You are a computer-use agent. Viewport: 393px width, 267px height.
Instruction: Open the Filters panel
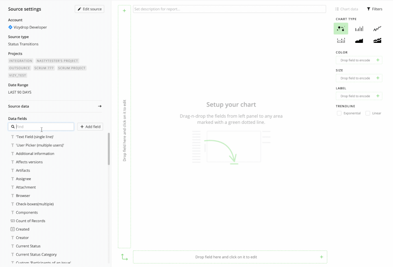point(374,9)
